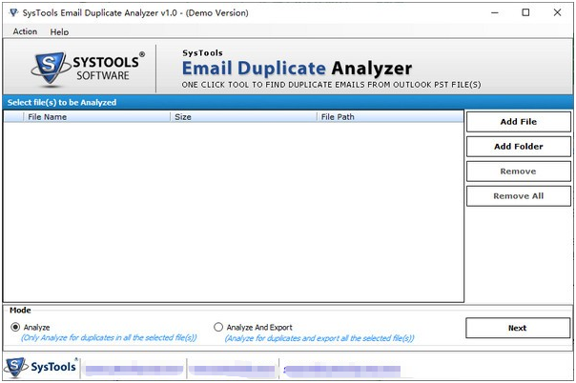Click the Next button

[518, 328]
